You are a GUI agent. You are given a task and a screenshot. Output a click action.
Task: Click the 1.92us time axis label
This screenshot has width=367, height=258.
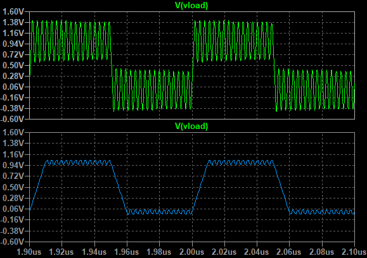coord(61,252)
